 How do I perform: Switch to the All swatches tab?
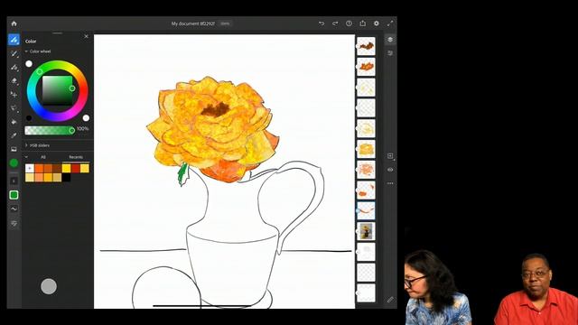point(43,157)
